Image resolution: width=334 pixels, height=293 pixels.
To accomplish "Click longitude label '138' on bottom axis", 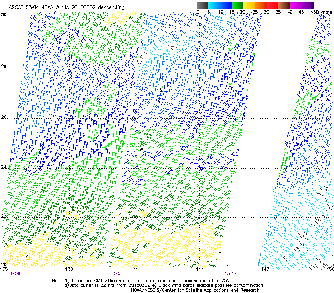I will click(x=69, y=269).
